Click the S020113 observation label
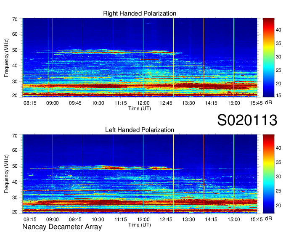286x232 pixels. (247, 120)
